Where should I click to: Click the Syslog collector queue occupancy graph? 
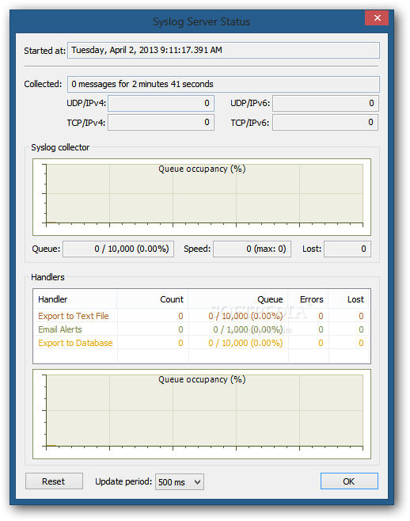pyautogui.click(x=202, y=197)
